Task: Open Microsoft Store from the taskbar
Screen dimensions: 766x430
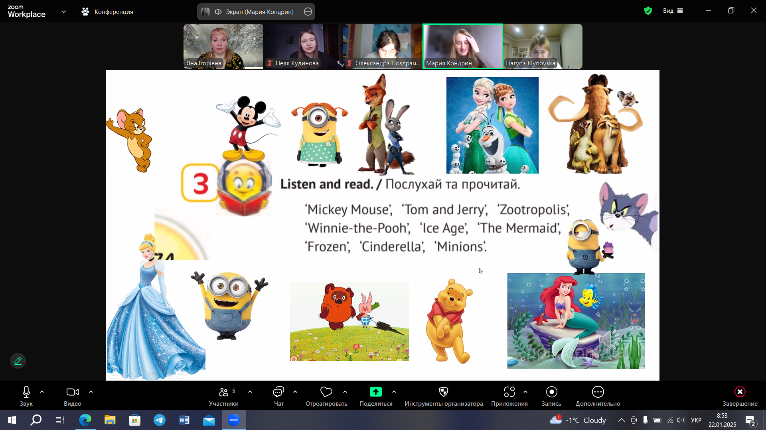Action: point(134,420)
